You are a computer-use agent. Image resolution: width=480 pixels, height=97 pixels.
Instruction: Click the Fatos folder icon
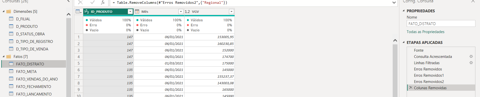tap(9, 57)
